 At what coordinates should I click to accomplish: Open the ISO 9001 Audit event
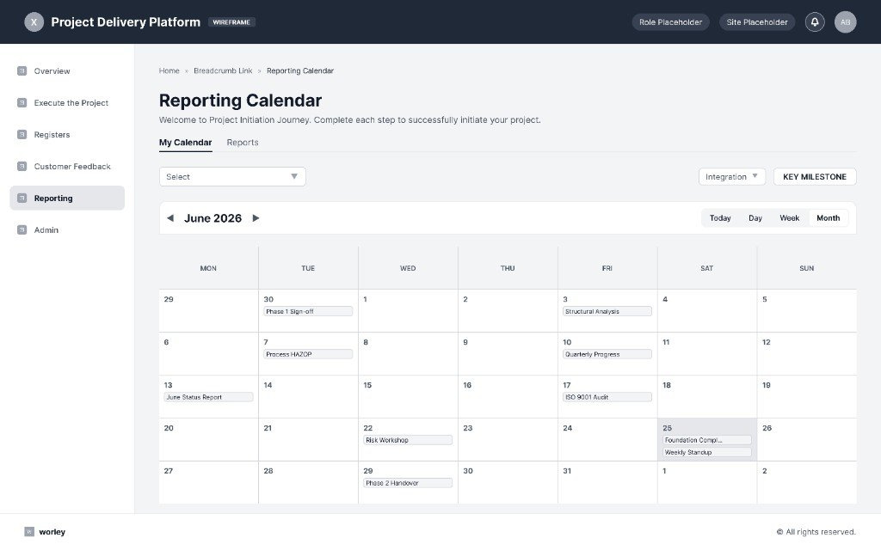coord(607,397)
